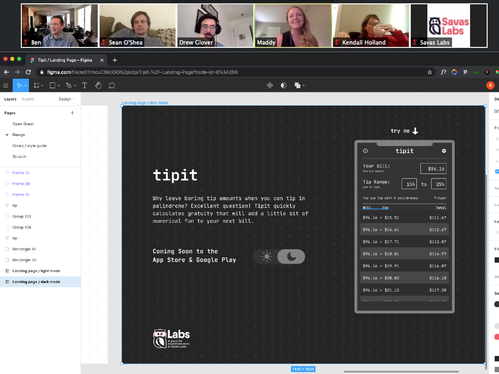
Task: Add a new page with plus button
Action: coord(73,113)
